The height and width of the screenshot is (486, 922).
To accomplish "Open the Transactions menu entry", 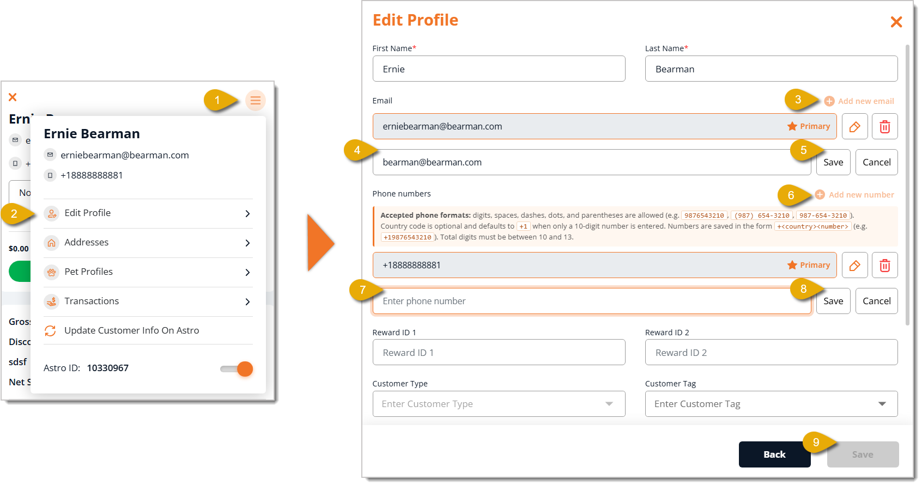I will coord(148,302).
